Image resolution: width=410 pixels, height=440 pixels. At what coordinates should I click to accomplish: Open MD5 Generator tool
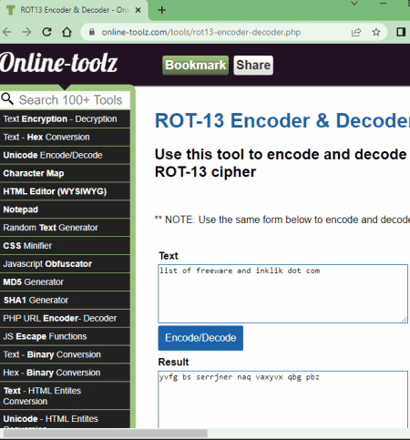click(65, 282)
